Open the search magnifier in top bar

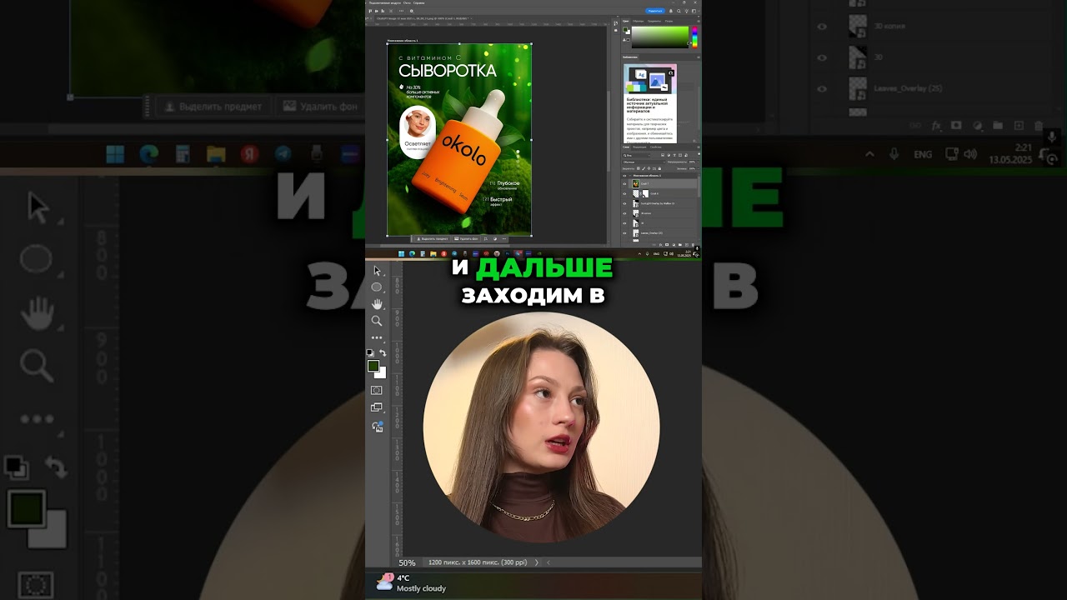pyautogui.click(x=679, y=11)
